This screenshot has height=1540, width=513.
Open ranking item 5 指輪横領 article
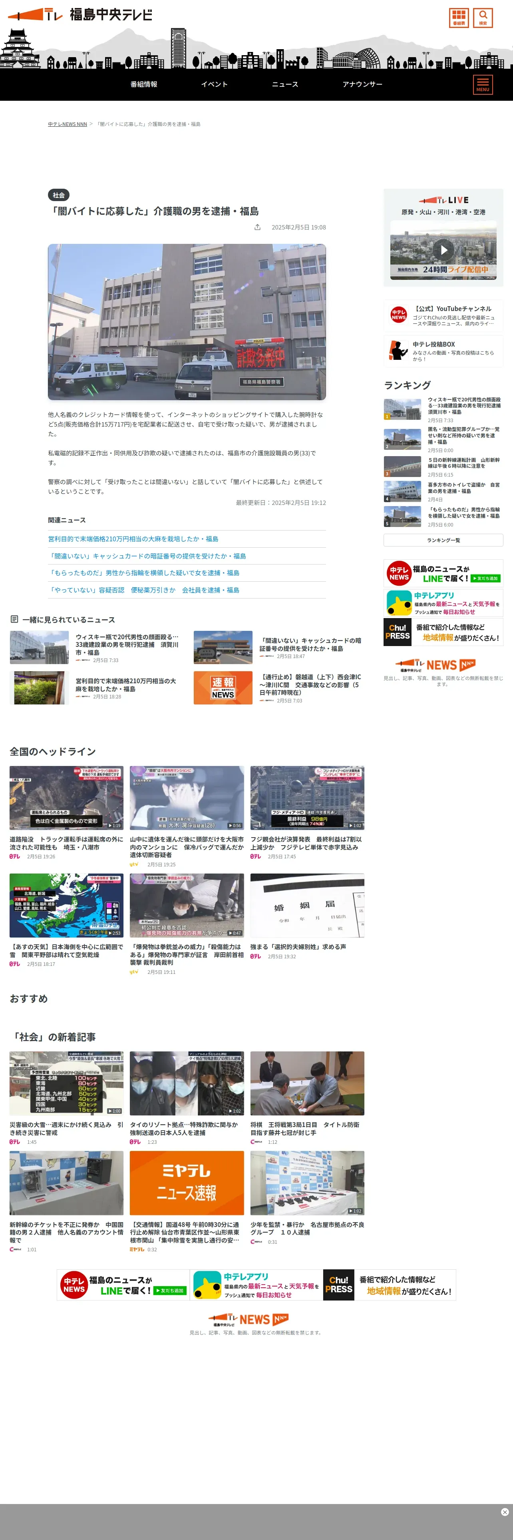pyautogui.click(x=443, y=517)
